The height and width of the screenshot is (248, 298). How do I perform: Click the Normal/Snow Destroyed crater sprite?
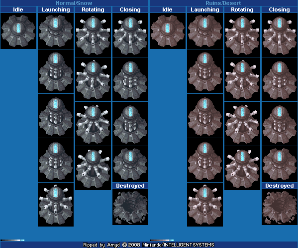[x=130, y=207]
